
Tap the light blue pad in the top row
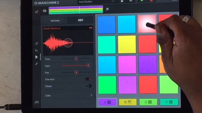[127, 24]
